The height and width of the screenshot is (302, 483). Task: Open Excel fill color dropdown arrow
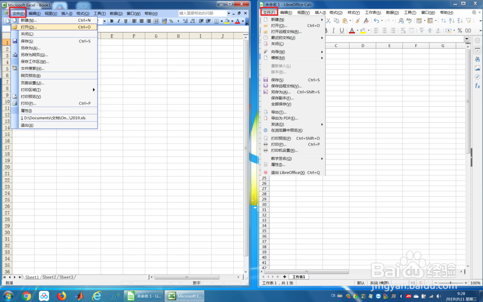pos(232,21)
